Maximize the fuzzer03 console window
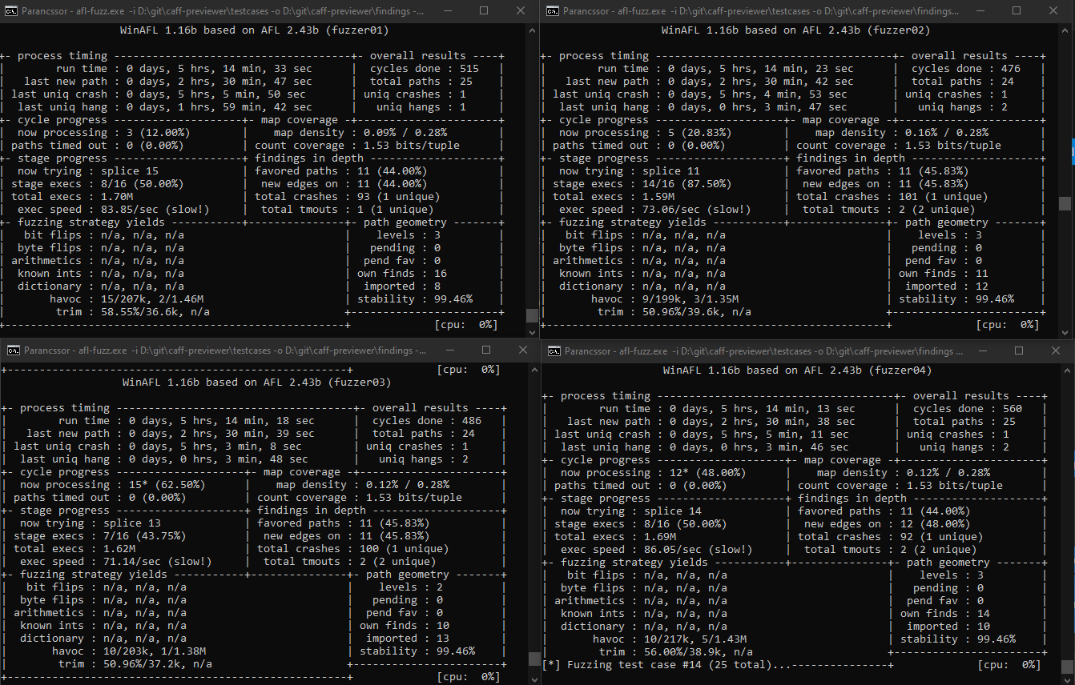This screenshot has height=685, width=1075. pyautogui.click(x=486, y=350)
